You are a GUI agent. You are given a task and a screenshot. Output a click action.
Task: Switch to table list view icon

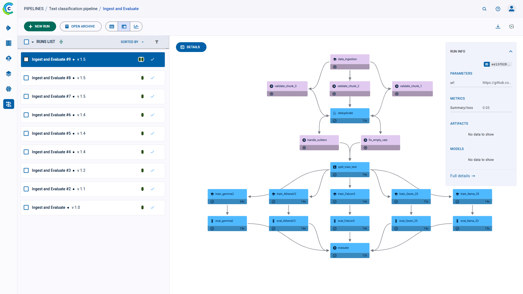coord(112,26)
